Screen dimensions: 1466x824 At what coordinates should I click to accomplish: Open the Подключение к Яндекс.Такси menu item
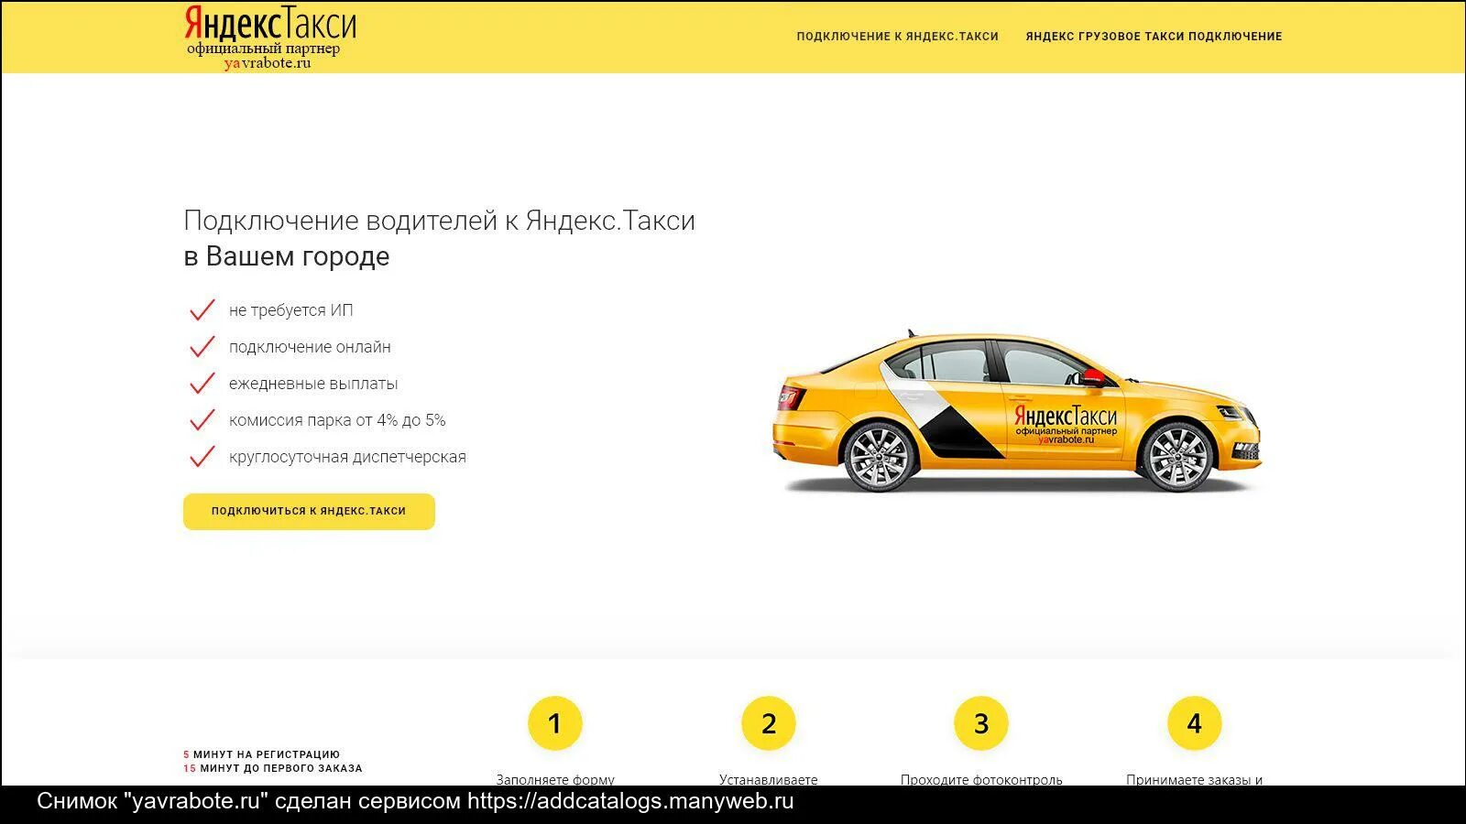(897, 37)
